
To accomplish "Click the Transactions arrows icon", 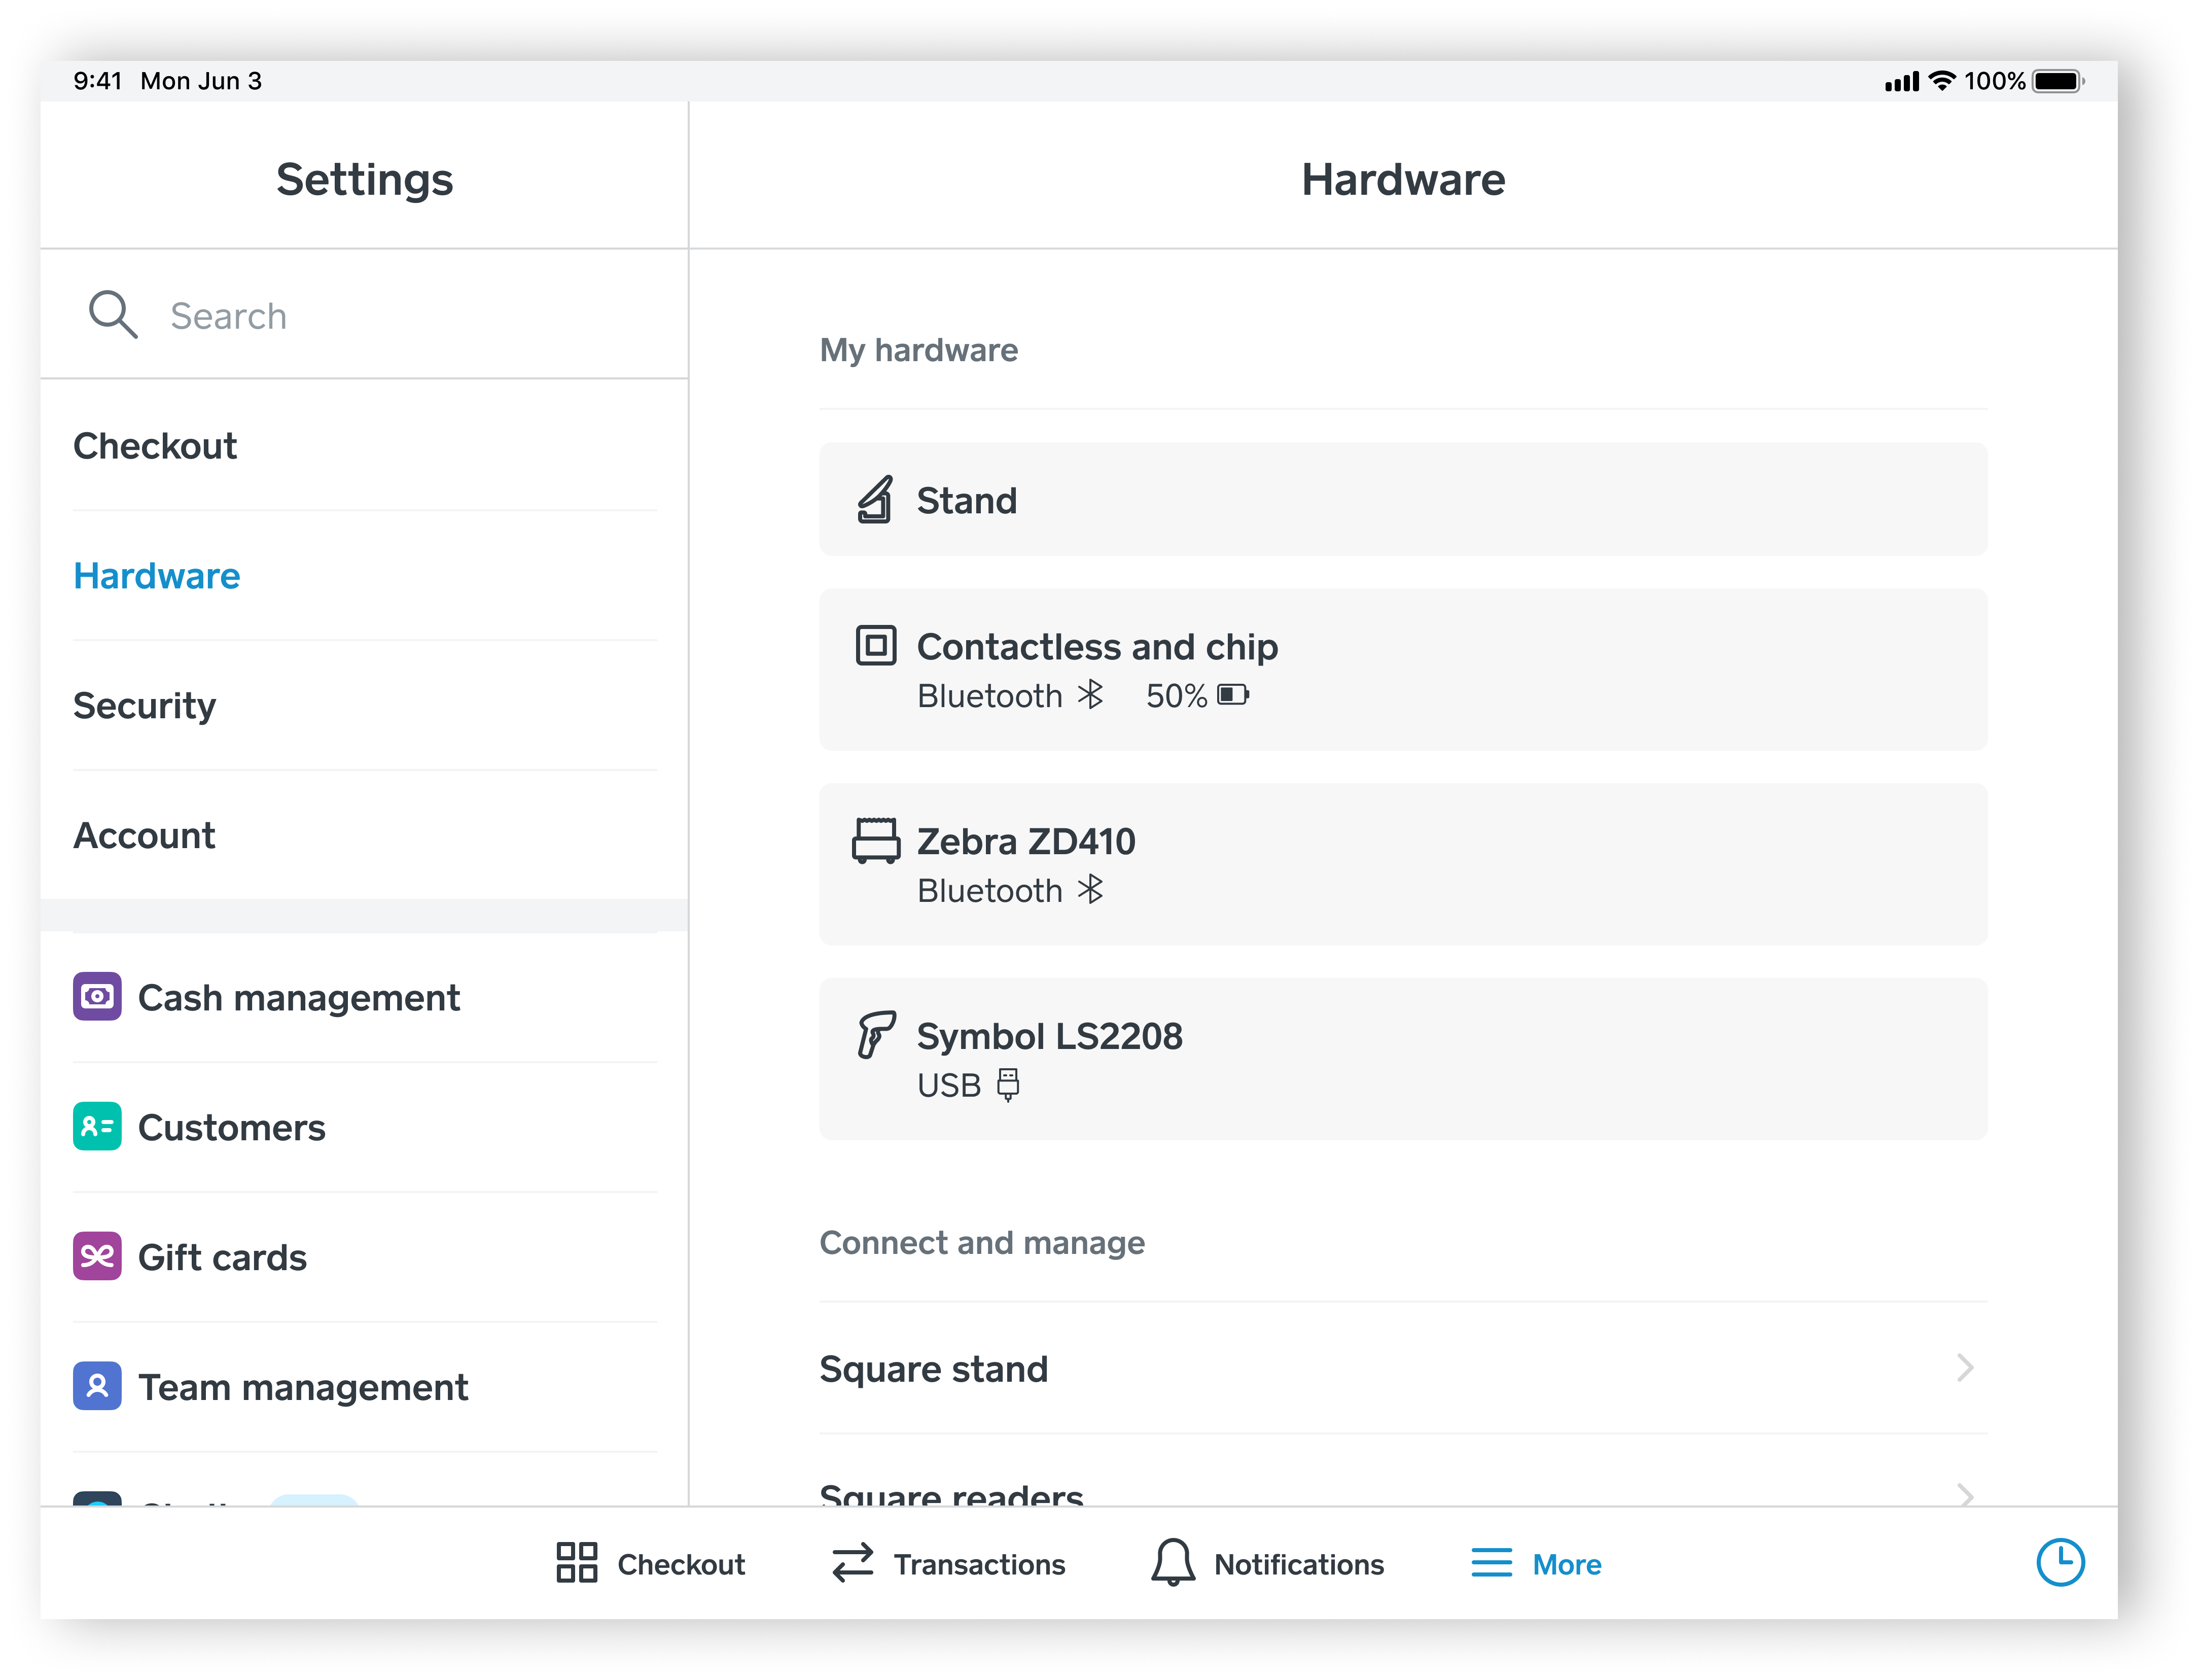I will (853, 1563).
